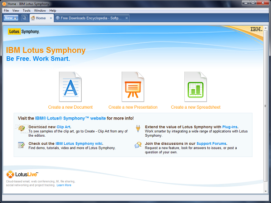Click Create a new Document link
271x203 pixels.
click(x=70, y=107)
